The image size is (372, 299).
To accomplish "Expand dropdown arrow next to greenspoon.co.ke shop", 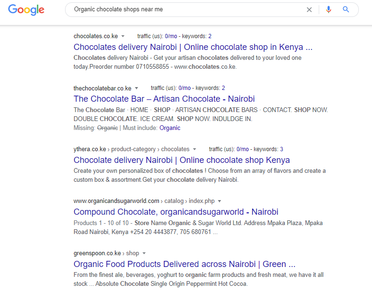I will (144, 253).
